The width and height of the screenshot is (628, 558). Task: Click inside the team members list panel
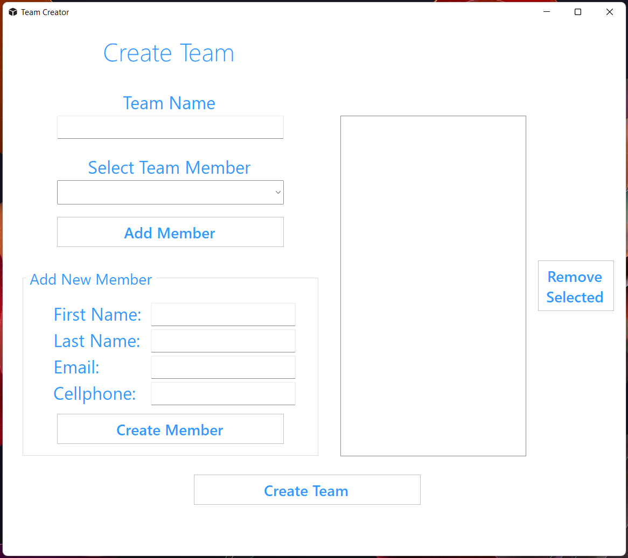[432, 285]
